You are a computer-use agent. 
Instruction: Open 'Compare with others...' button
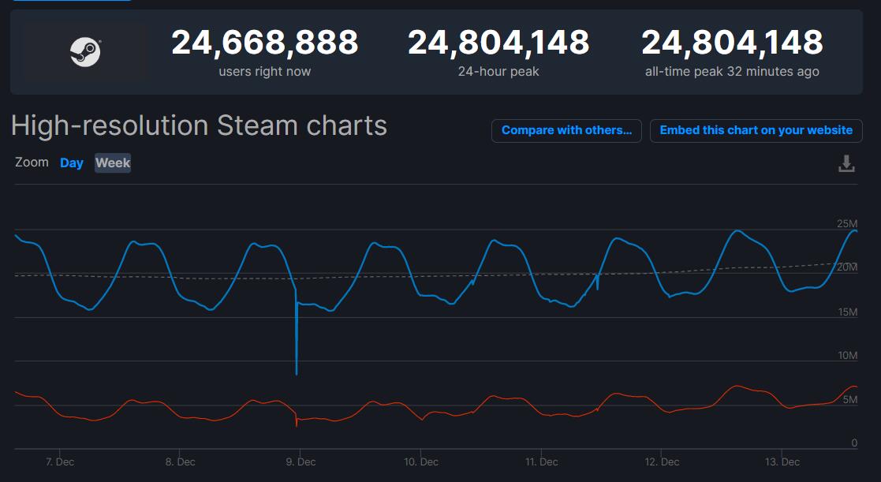point(566,130)
